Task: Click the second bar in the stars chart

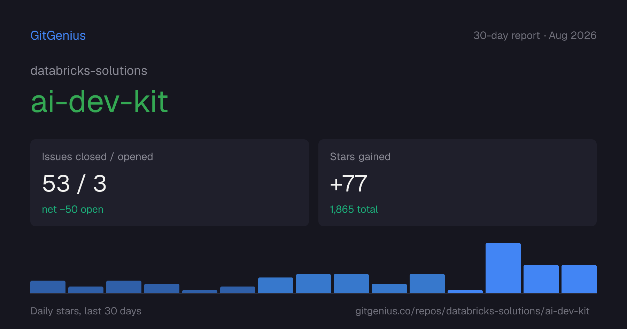Action: point(86,290)
